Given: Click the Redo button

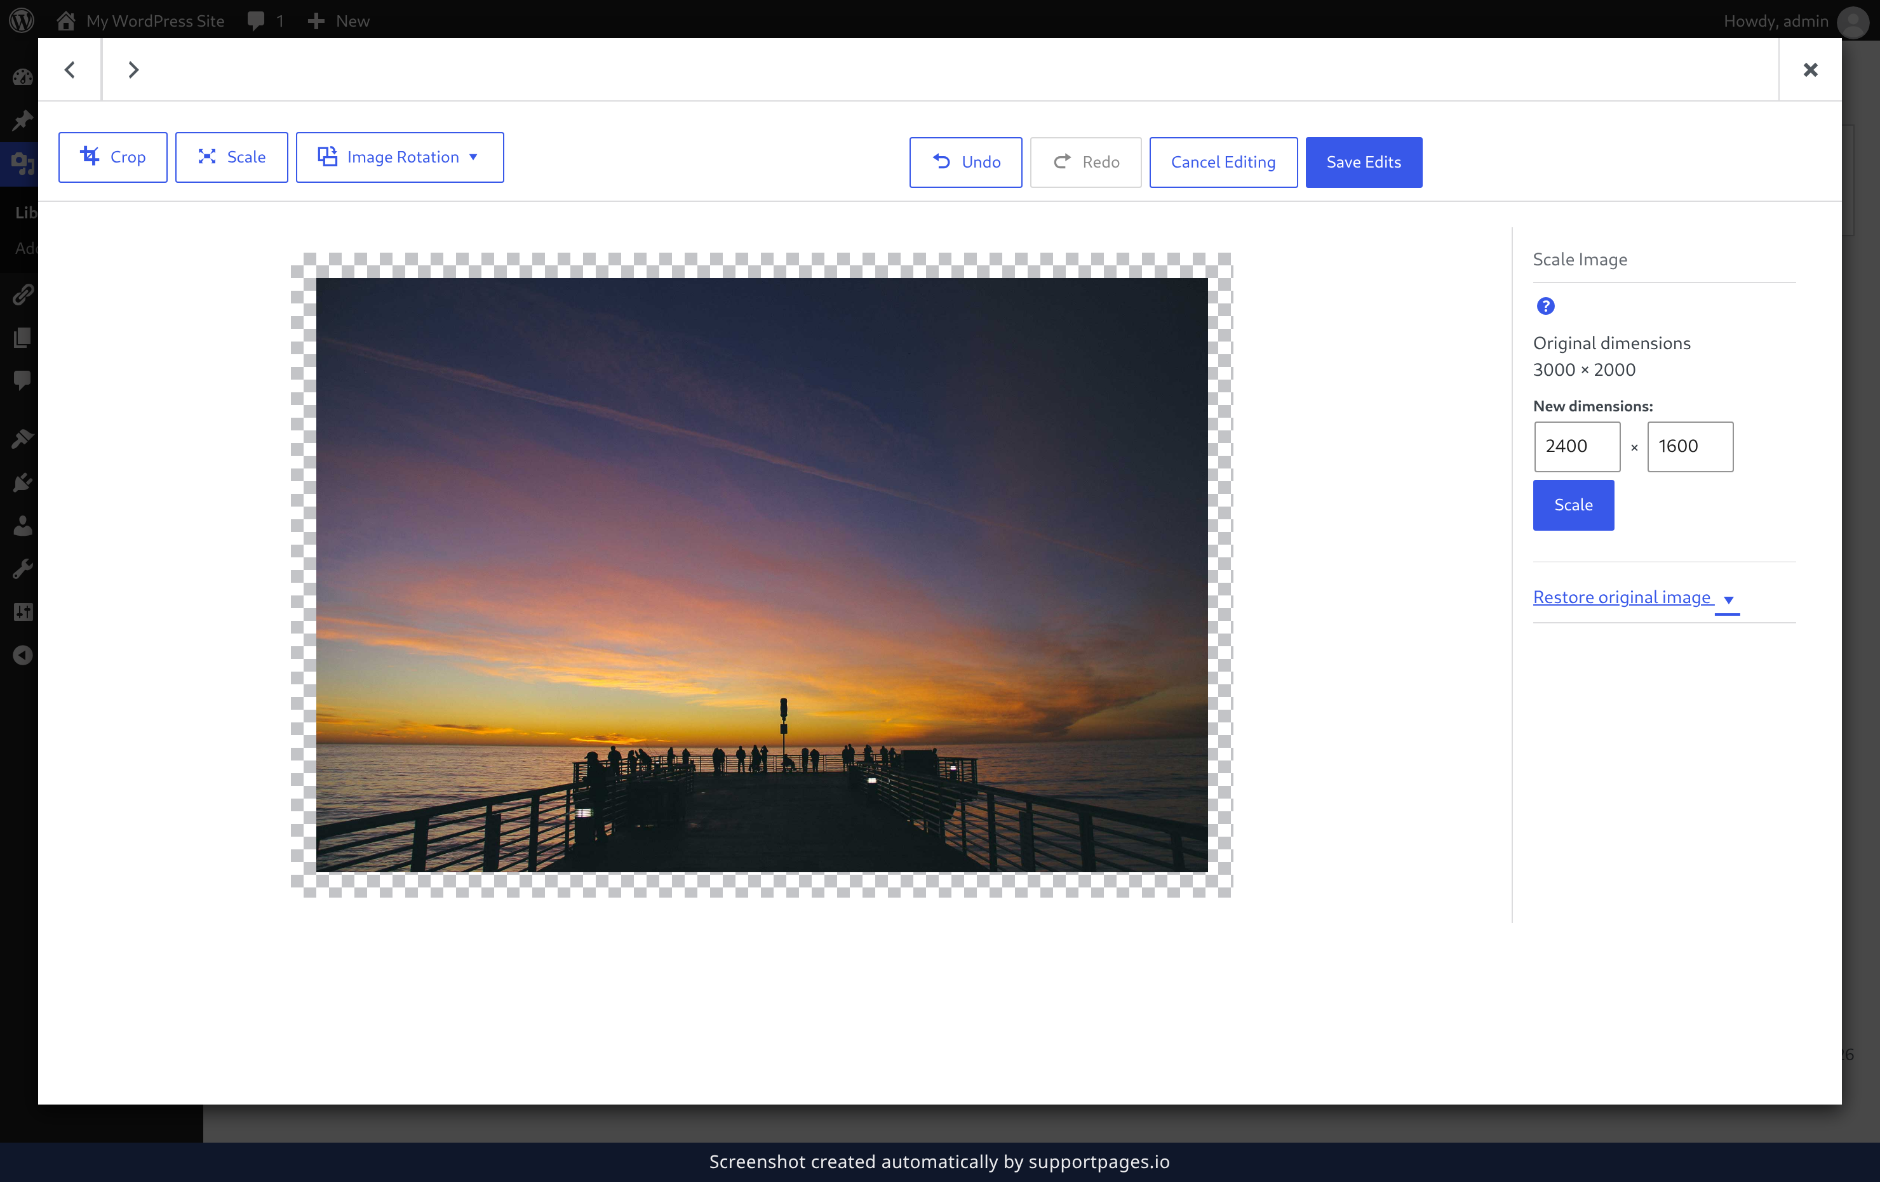Looking at the screenshot, I should (1085, 163).
